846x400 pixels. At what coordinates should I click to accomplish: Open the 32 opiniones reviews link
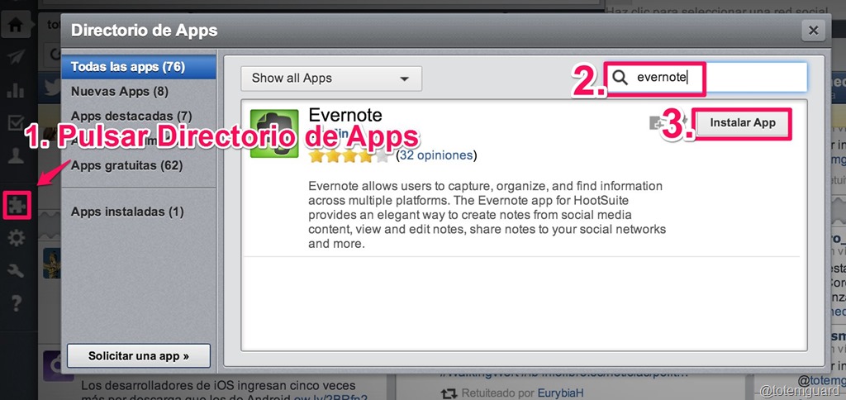tap(436, 156)
